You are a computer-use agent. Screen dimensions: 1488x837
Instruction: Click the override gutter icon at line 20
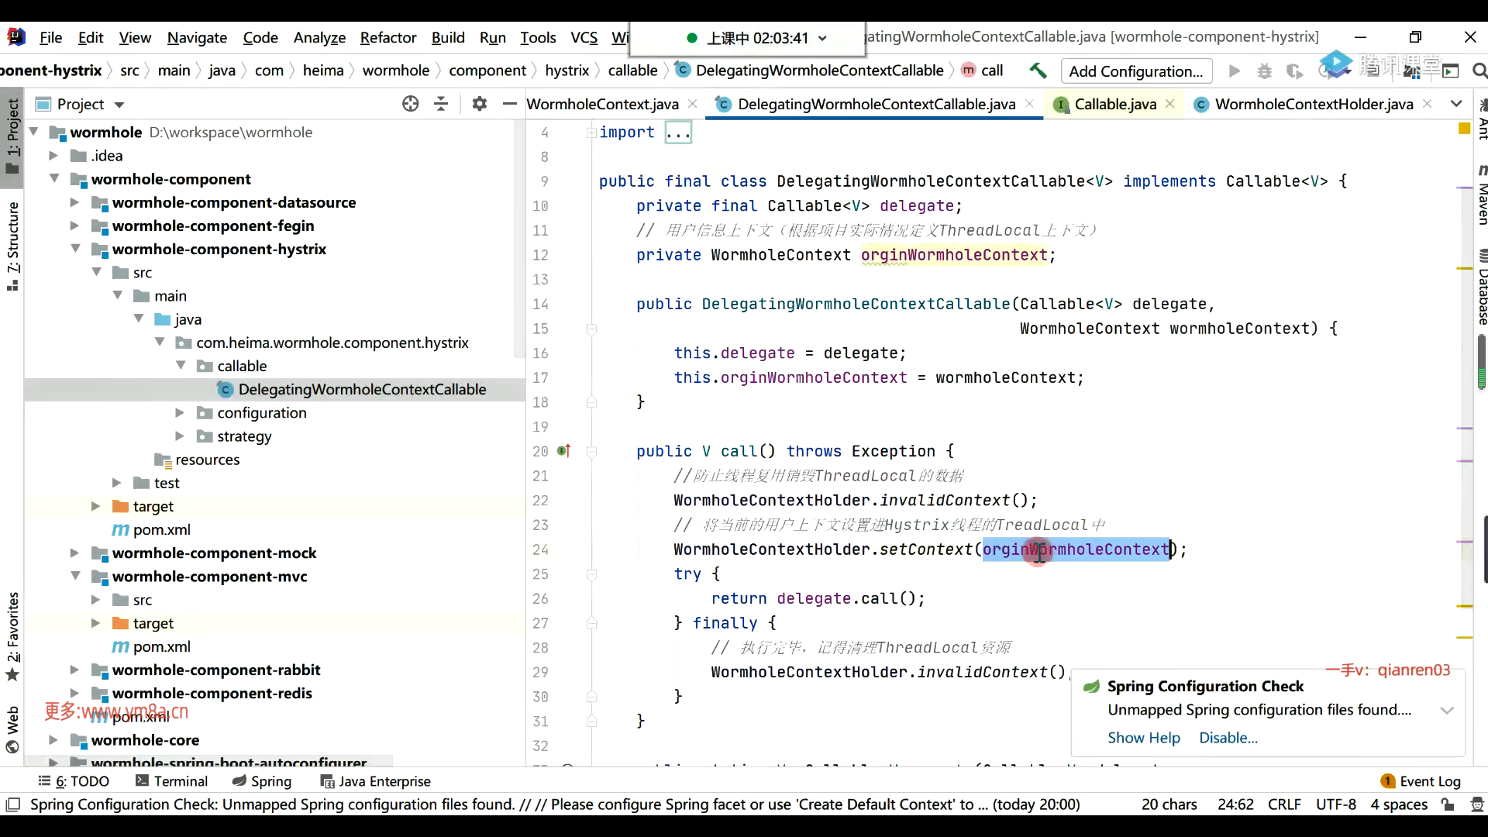click(x=563, y=451)
